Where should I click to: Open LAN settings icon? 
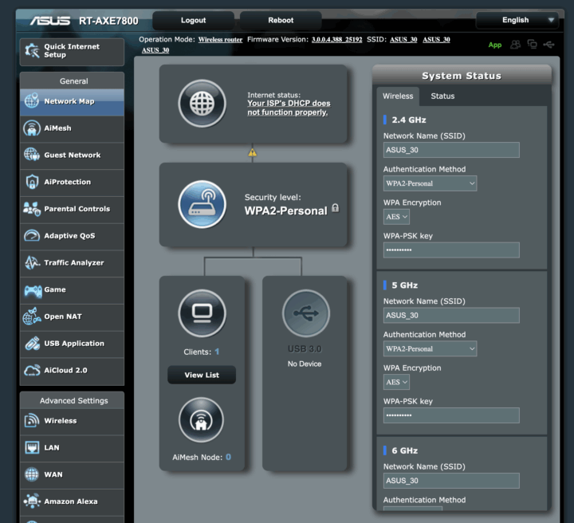point(32,447)
